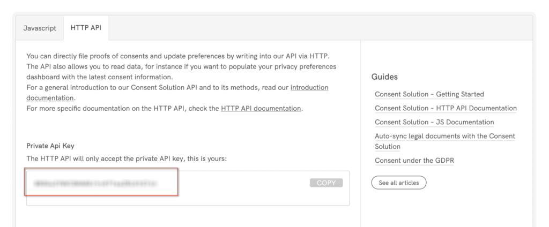Screen dimensions: 549x227
Task: Click the 'HTTP API will only accept' sentence
Action: 127,158
